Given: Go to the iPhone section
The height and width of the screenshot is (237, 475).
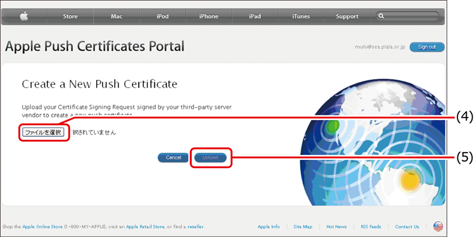Looking at the screenshot, I should (x=208, y=16).
